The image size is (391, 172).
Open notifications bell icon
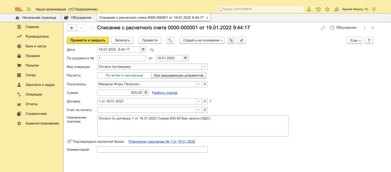(x=309, y=9)
